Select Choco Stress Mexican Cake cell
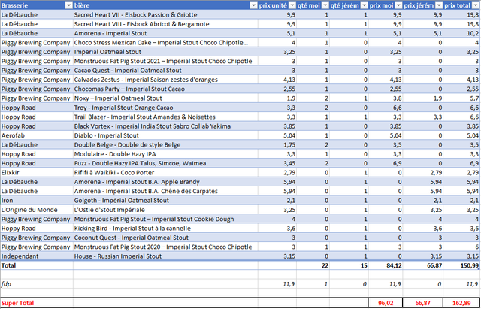 tap(165, 43)
